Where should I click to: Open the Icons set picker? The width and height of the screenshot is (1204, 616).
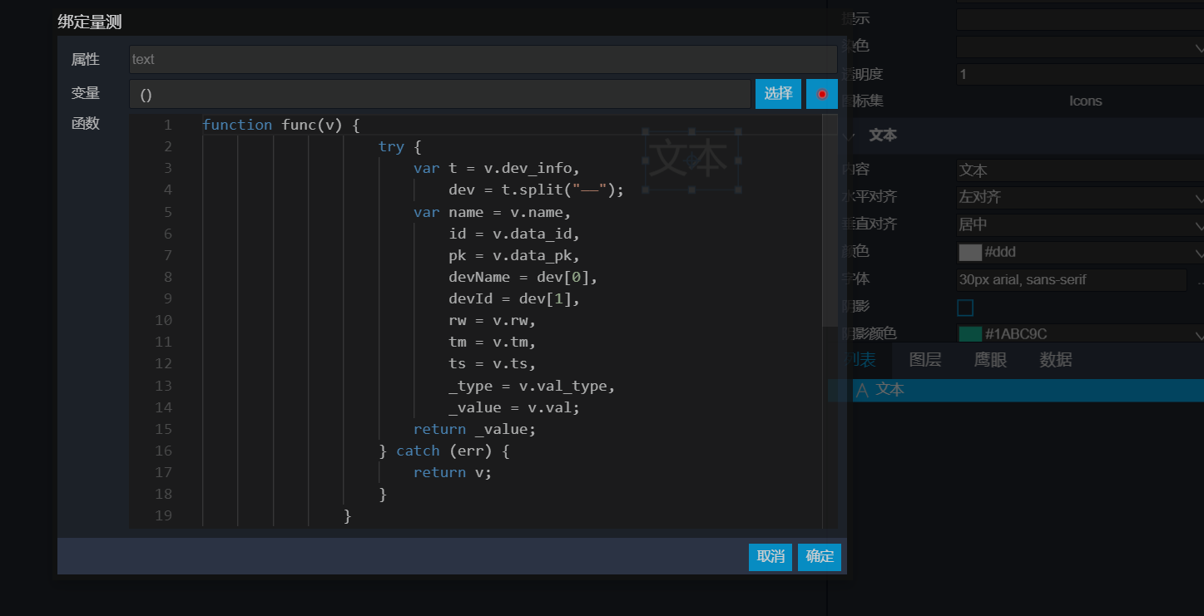point(1085,101)
